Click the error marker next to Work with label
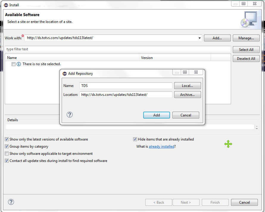This screenshot has height=212, width=265. click(x=23, y=35)
